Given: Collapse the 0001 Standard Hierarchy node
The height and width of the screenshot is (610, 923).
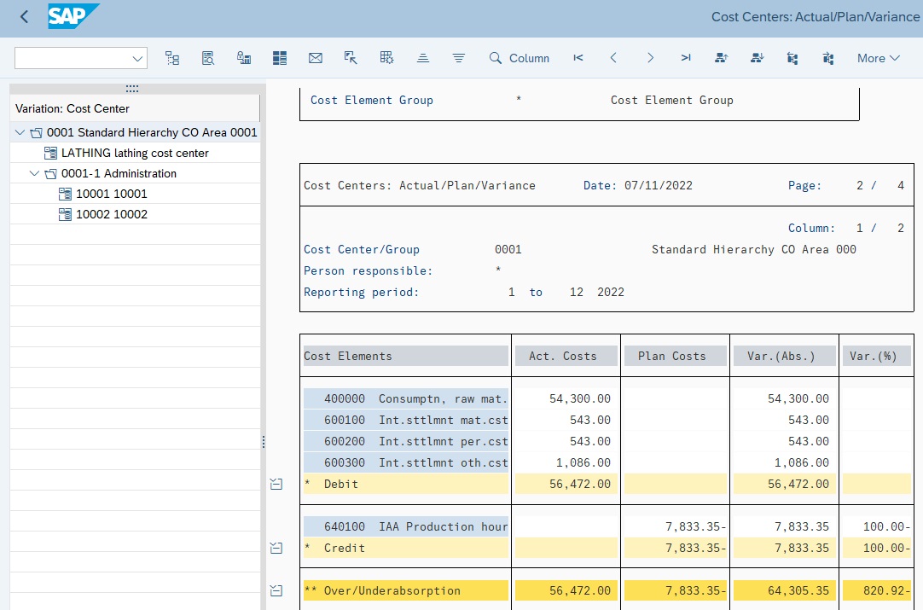Looking at the screenshot, I should 19,132.
